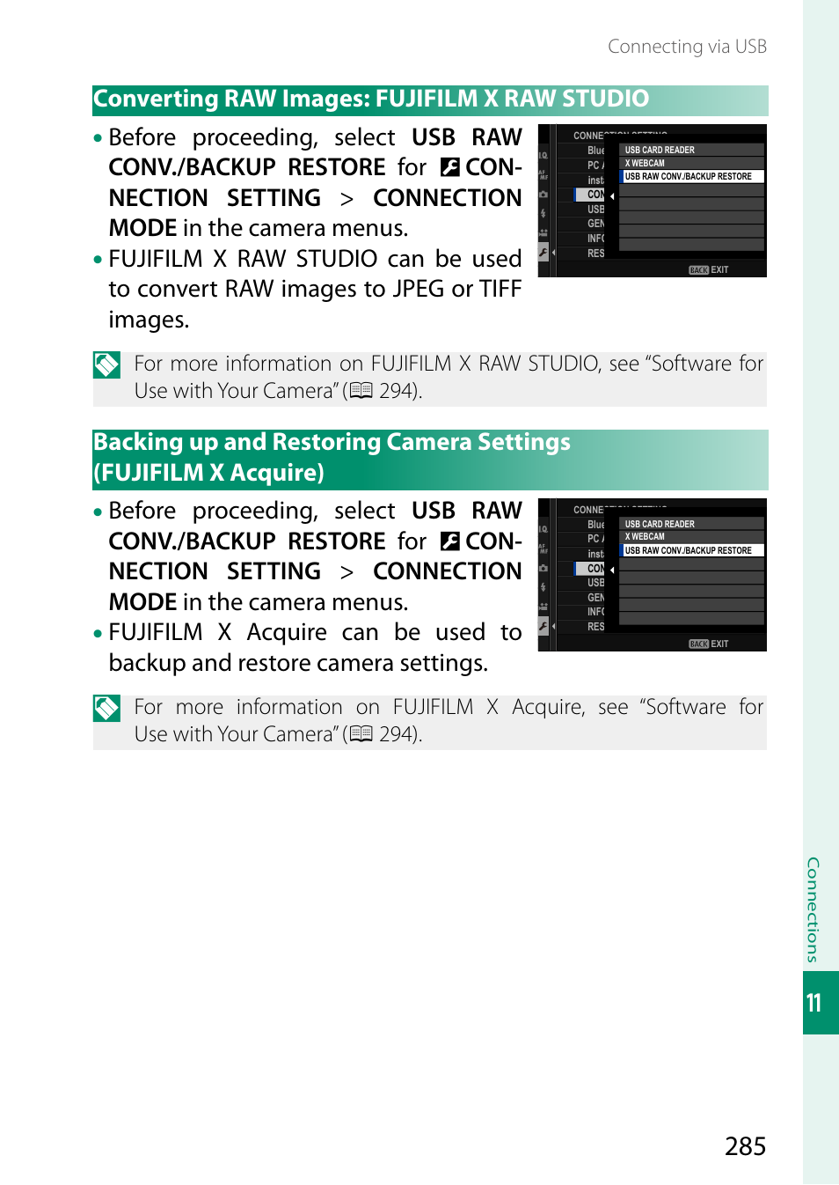Image resolution: width=839 pixels, height=1185 pixels.
Task: Select flash menu icon in X RAW STUDIO screenshot
Action: (544, 213)
